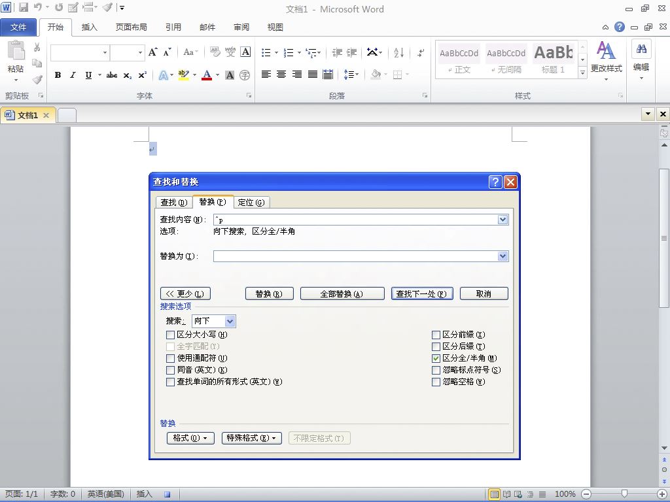Enable 区分大小写 match case checkbox
670x502 pixels.
click(171, 335)
